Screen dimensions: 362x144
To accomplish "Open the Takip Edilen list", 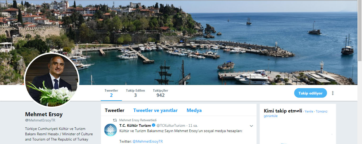I will point(135,93).
